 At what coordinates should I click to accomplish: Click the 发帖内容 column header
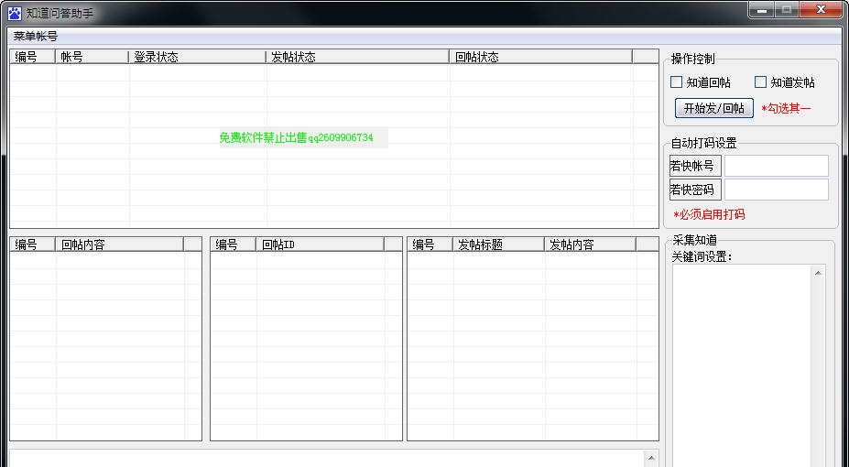[590, 244]
